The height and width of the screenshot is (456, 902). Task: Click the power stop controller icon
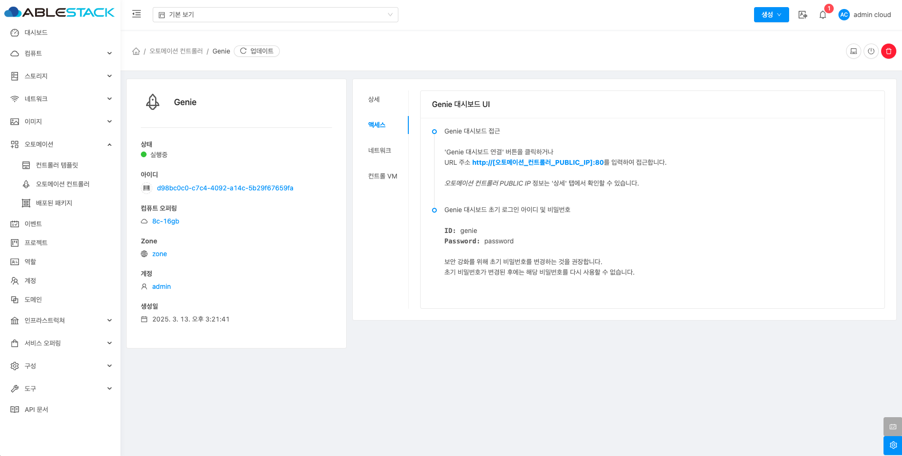(871, 51)
